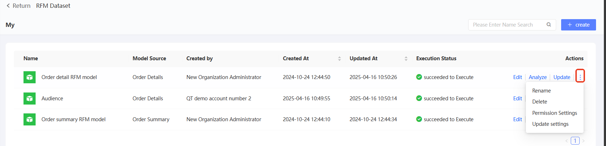Update the Order detail RFM model
Viewport: 606px width, 146px height.
tap(562, 77)
